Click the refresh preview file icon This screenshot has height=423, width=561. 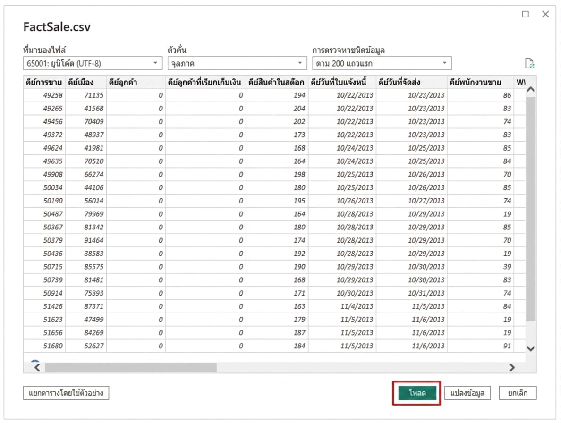point(529,63)
